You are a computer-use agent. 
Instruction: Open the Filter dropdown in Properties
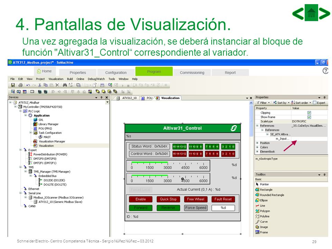coord(263,103)
